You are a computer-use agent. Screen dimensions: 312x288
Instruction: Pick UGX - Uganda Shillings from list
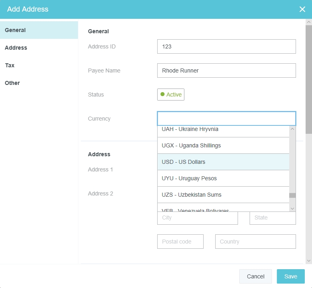point(223,145)
